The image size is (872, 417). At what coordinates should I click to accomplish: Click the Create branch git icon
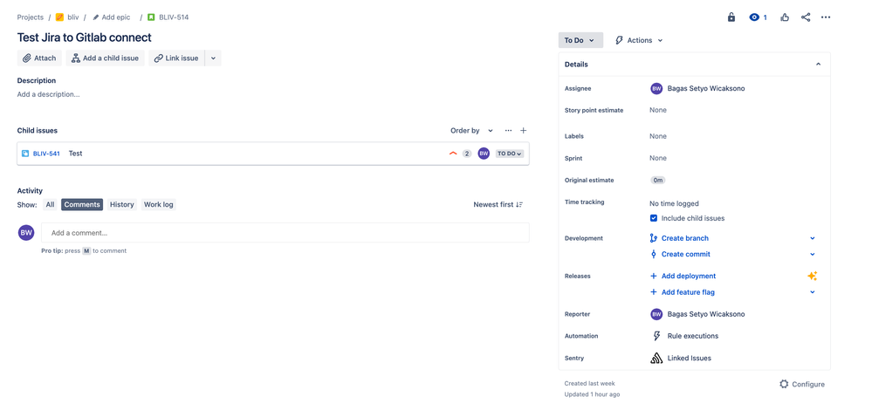click(654, 238)
